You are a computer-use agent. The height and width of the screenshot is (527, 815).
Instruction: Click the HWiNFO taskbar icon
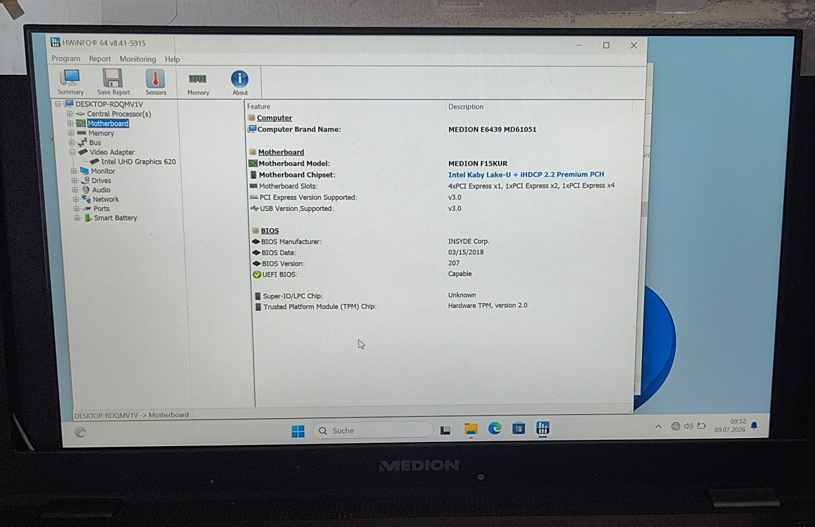click(x=543, y=428)
